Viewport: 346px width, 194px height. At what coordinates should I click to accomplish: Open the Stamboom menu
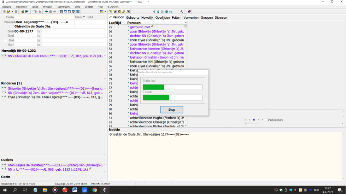pos(63,7)
